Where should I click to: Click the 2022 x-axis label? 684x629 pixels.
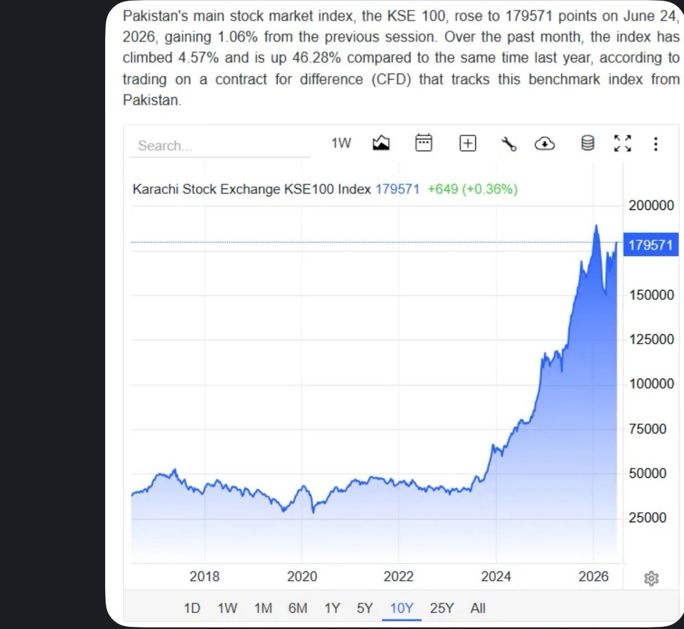[x=398, y=576]
